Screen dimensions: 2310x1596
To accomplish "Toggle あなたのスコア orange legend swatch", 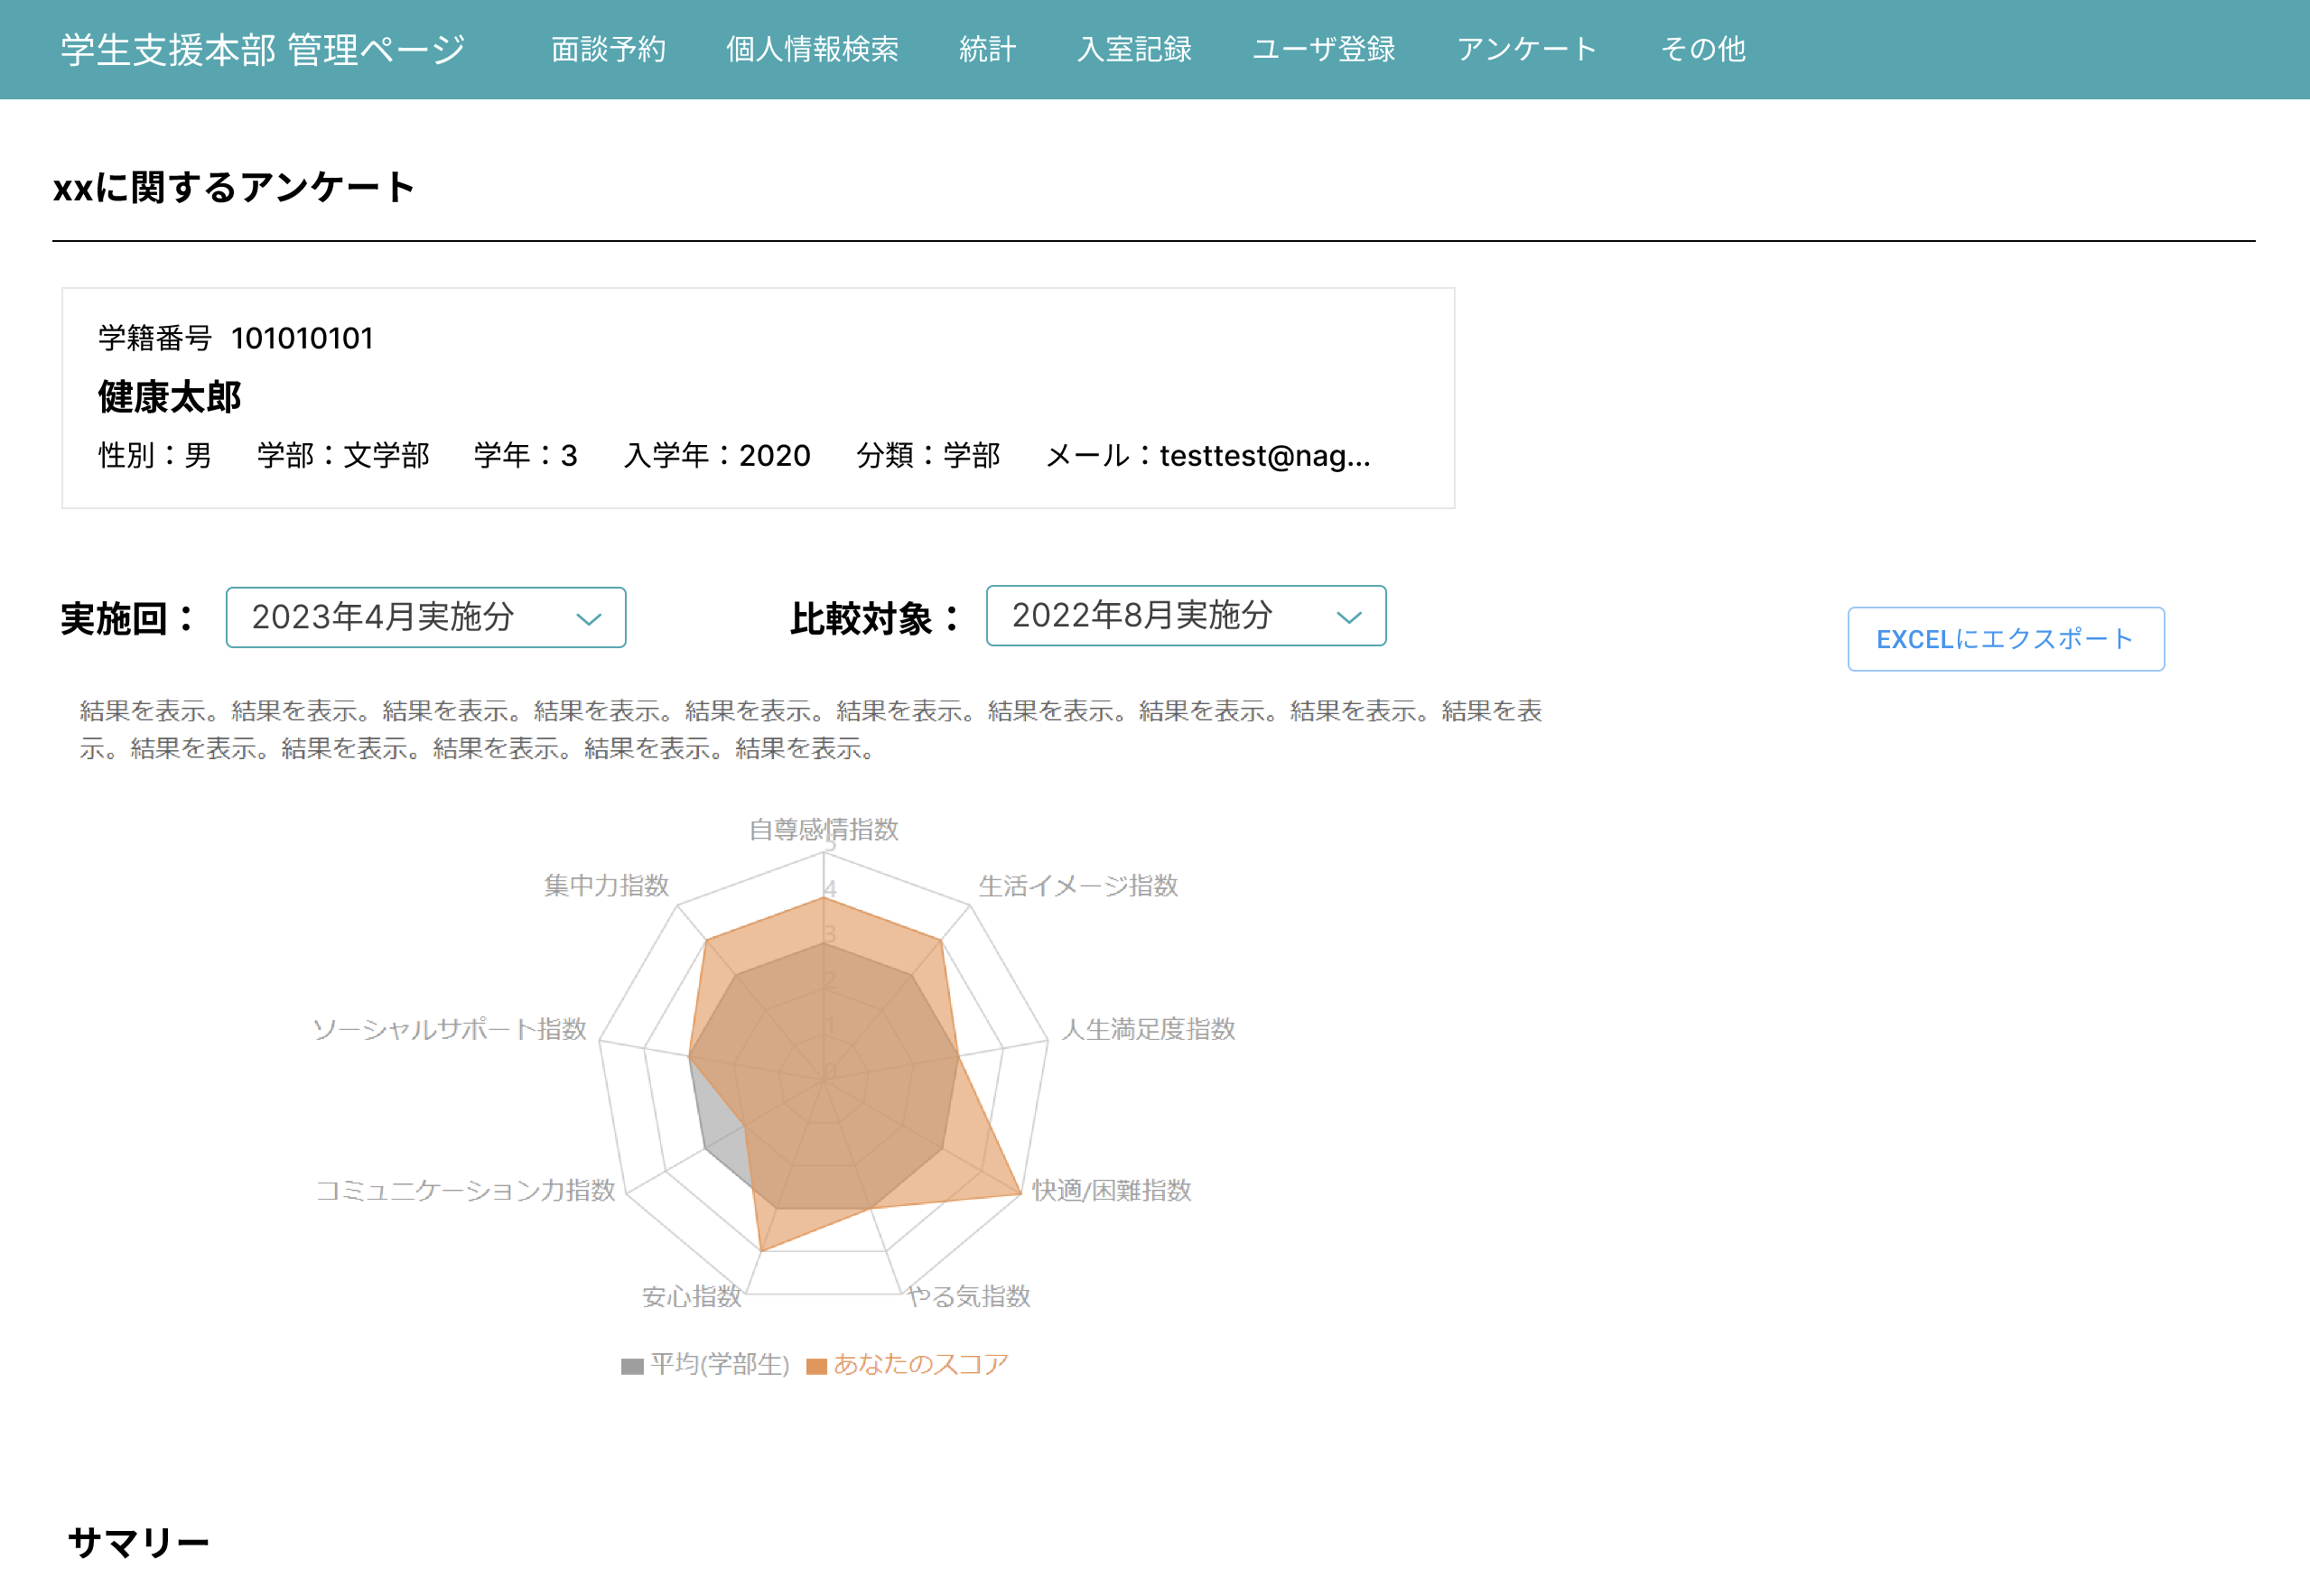I will click(816, 1366).
